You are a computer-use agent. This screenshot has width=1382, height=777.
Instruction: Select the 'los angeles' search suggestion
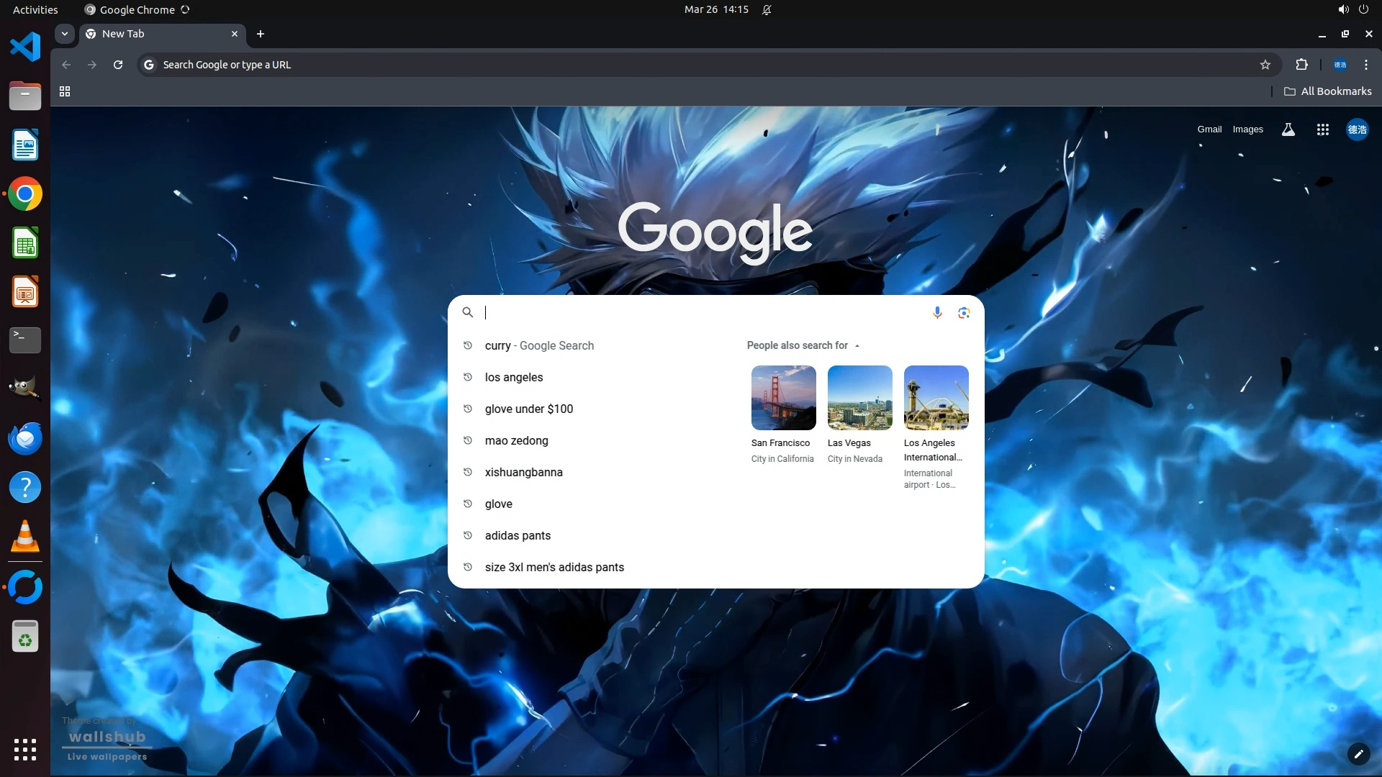click(514, 378)
